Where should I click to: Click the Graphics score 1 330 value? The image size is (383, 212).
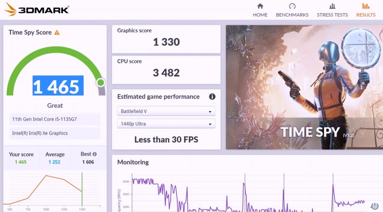tap(166, 42)
